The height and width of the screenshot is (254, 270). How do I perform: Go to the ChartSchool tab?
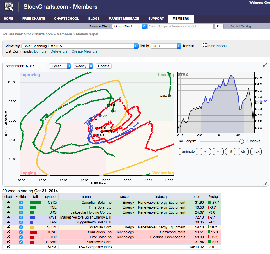tap(66, 19)
